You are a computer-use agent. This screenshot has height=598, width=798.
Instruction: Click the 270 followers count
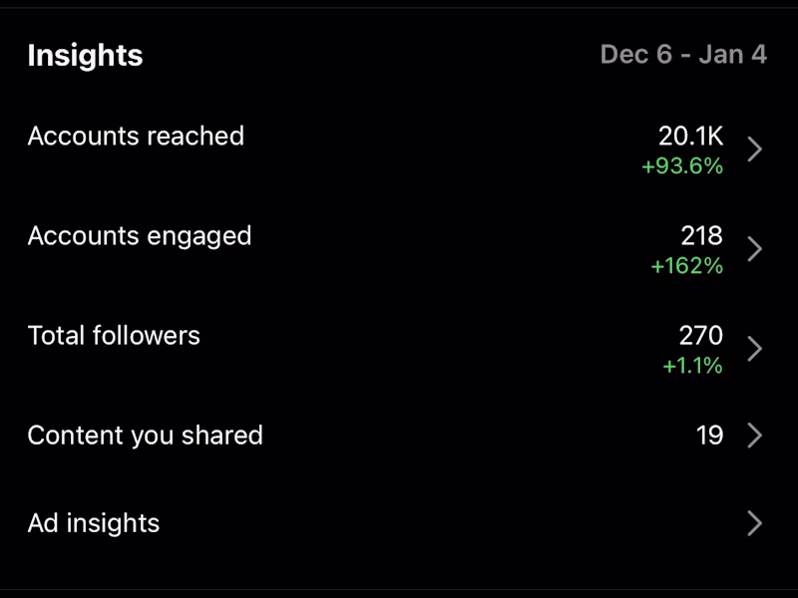point(701,336)
